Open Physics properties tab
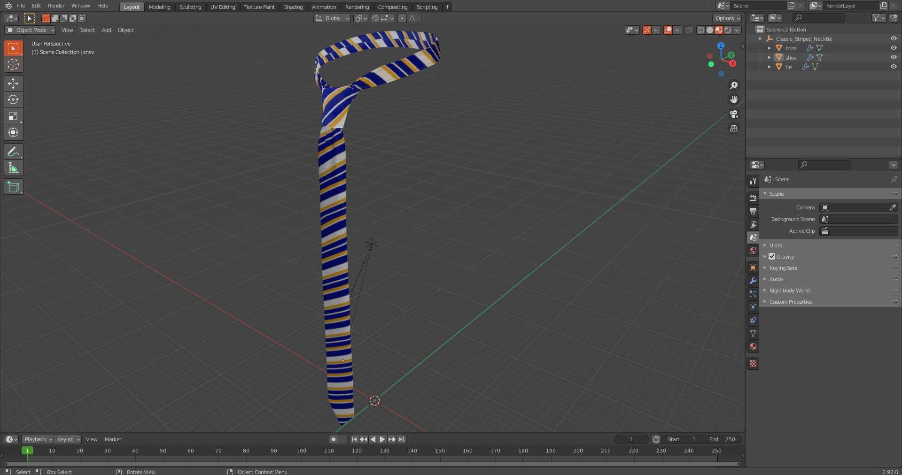Image resolution: width=902 pixels, height=475 pixels. (753, 307)
